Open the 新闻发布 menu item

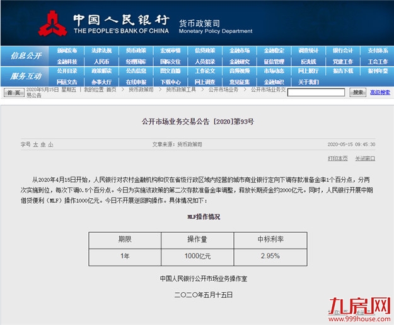(x=67, y=50)
